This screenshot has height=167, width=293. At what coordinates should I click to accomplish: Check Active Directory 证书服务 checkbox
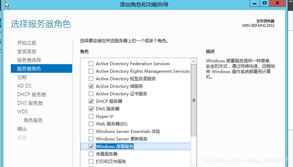click(x=91, y=94)
